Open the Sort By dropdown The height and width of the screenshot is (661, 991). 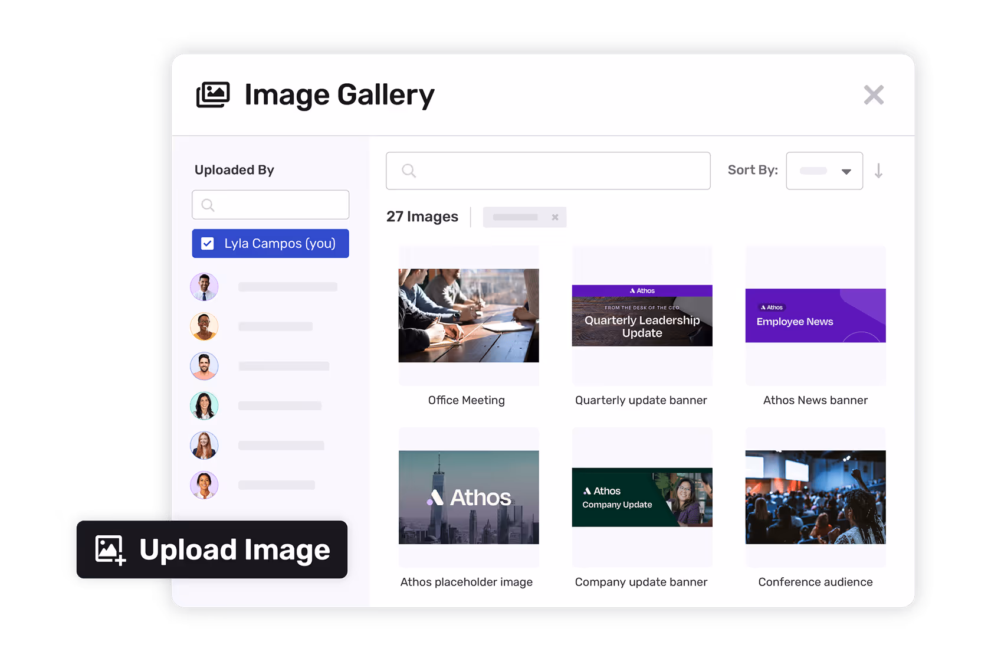coord(824,171)
